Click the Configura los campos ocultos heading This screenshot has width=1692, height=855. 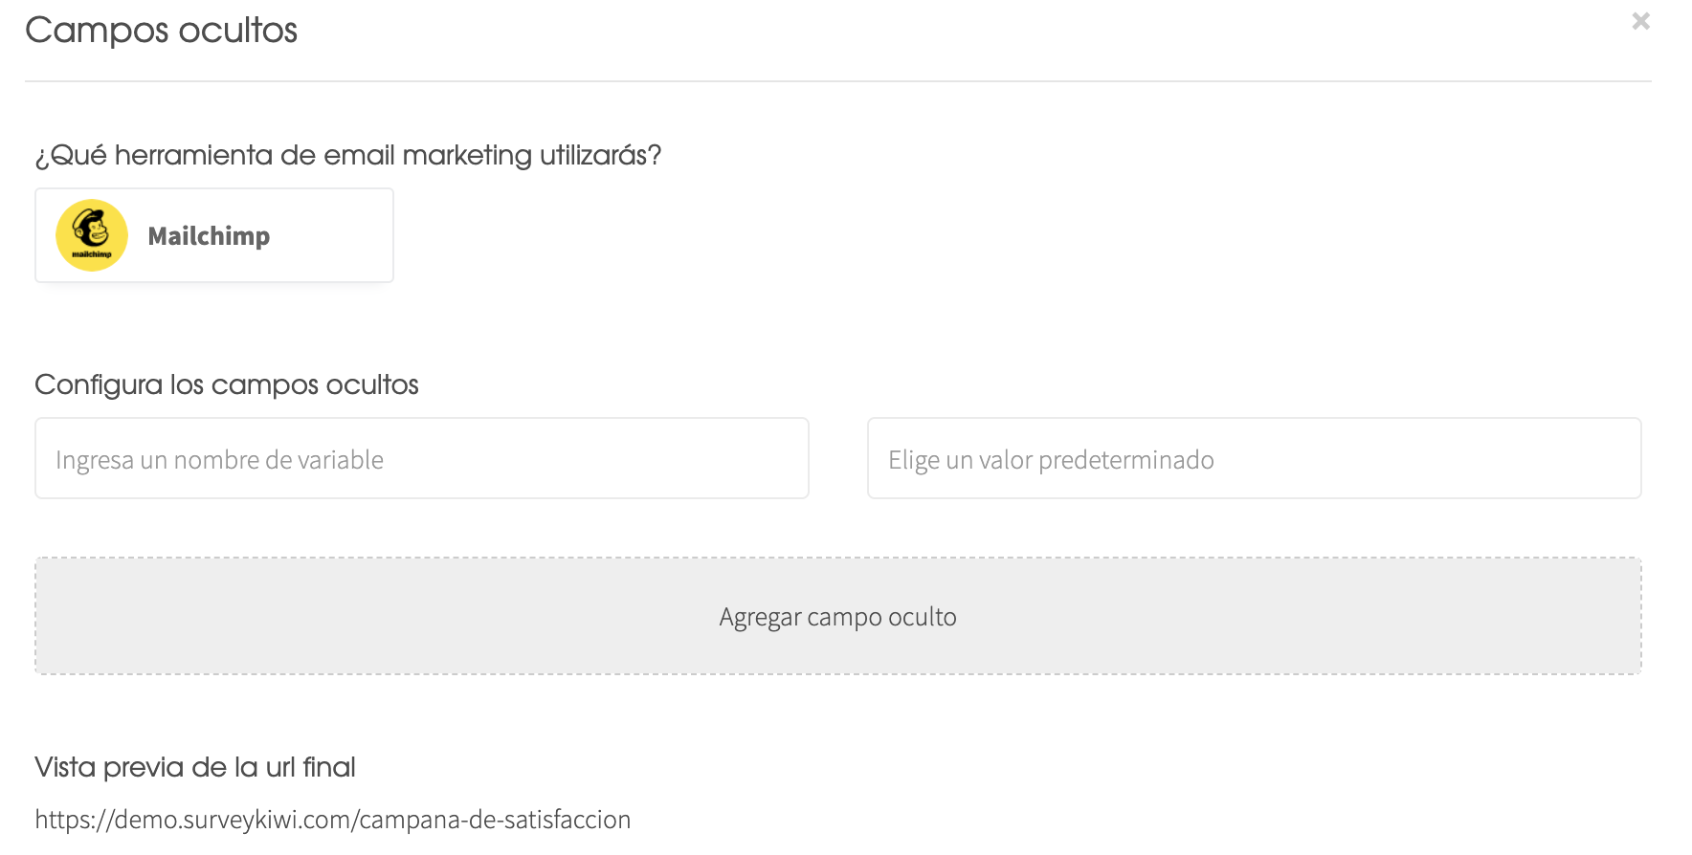coord(227,384)
